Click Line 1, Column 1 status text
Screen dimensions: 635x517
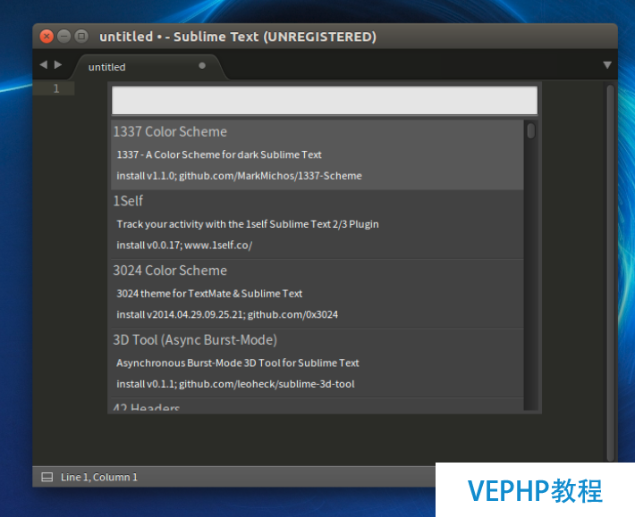[98, 477]
